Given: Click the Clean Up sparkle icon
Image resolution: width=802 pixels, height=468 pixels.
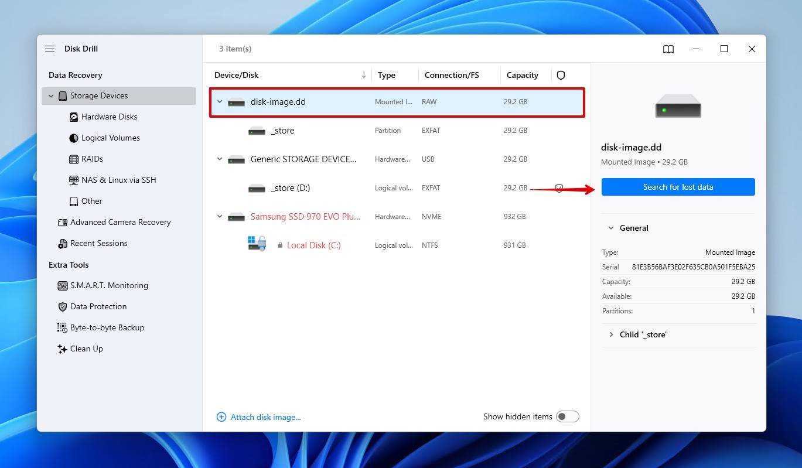Looking at the screenshot, I should point(63,349).
